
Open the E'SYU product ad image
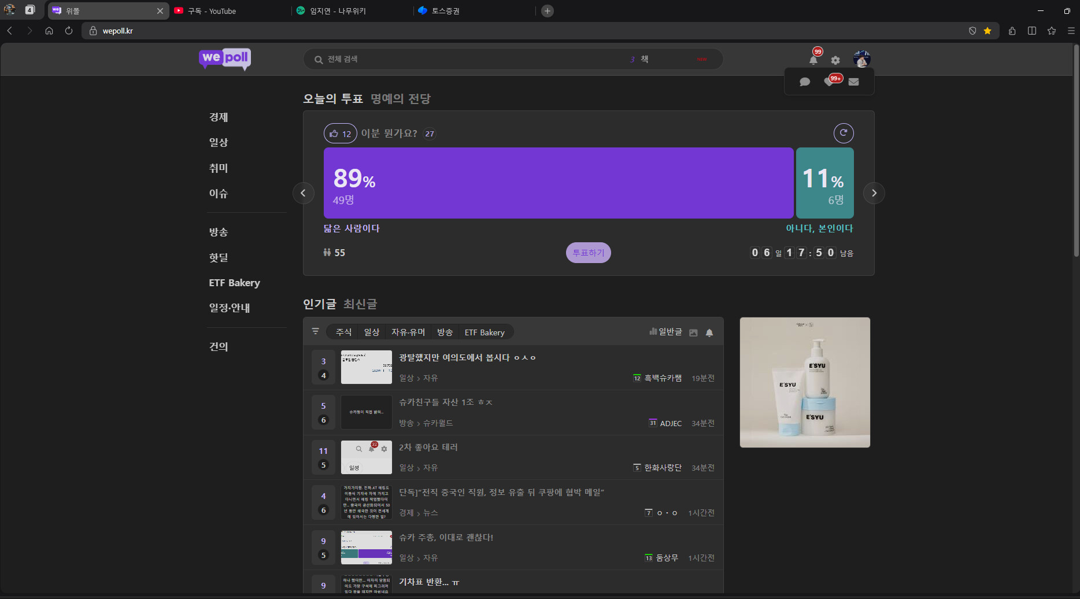(805, 382)
